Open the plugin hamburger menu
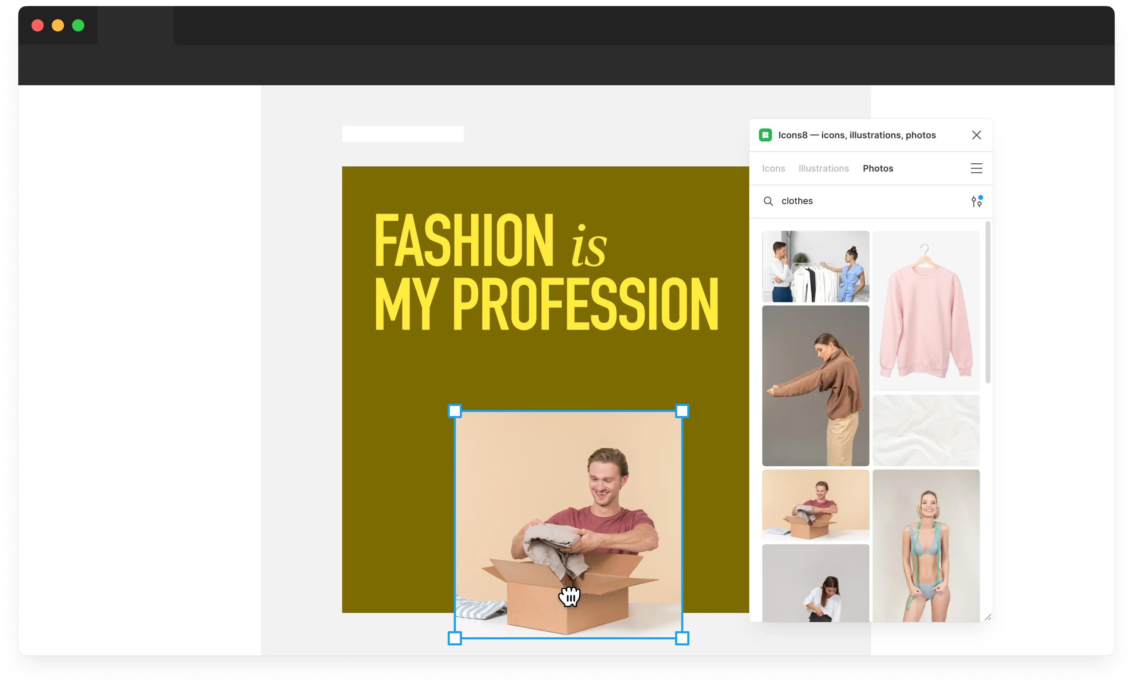This screenshot has width=1133, height=686. [x=976, y=169]
